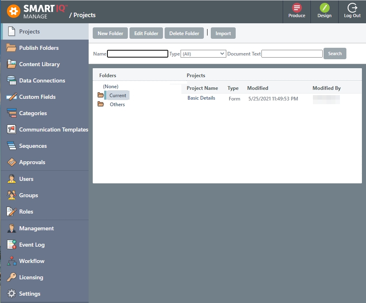Open the Basic Details project link
366x303 pixels.
[x=201, y=98]
